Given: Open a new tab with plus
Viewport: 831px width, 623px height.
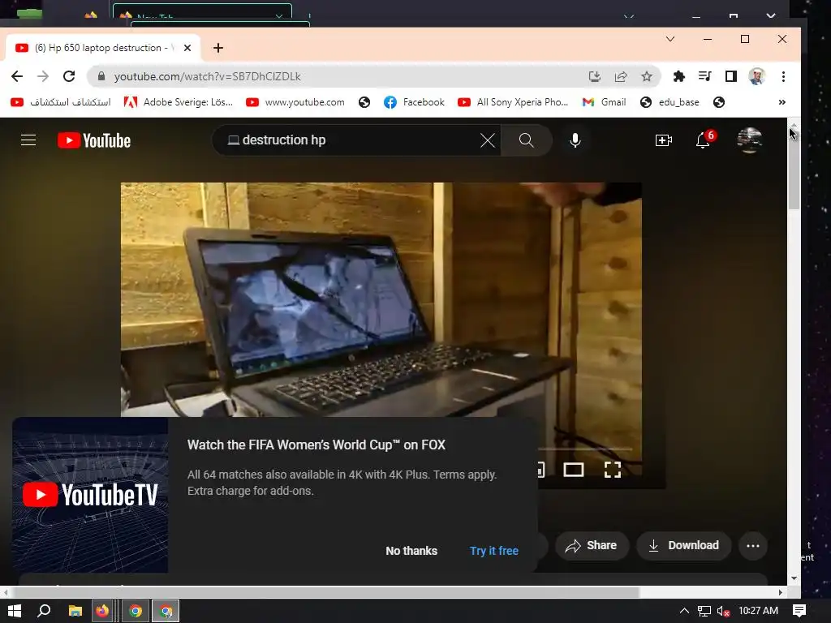Looking at the screenshot, I should click(217, 48).
